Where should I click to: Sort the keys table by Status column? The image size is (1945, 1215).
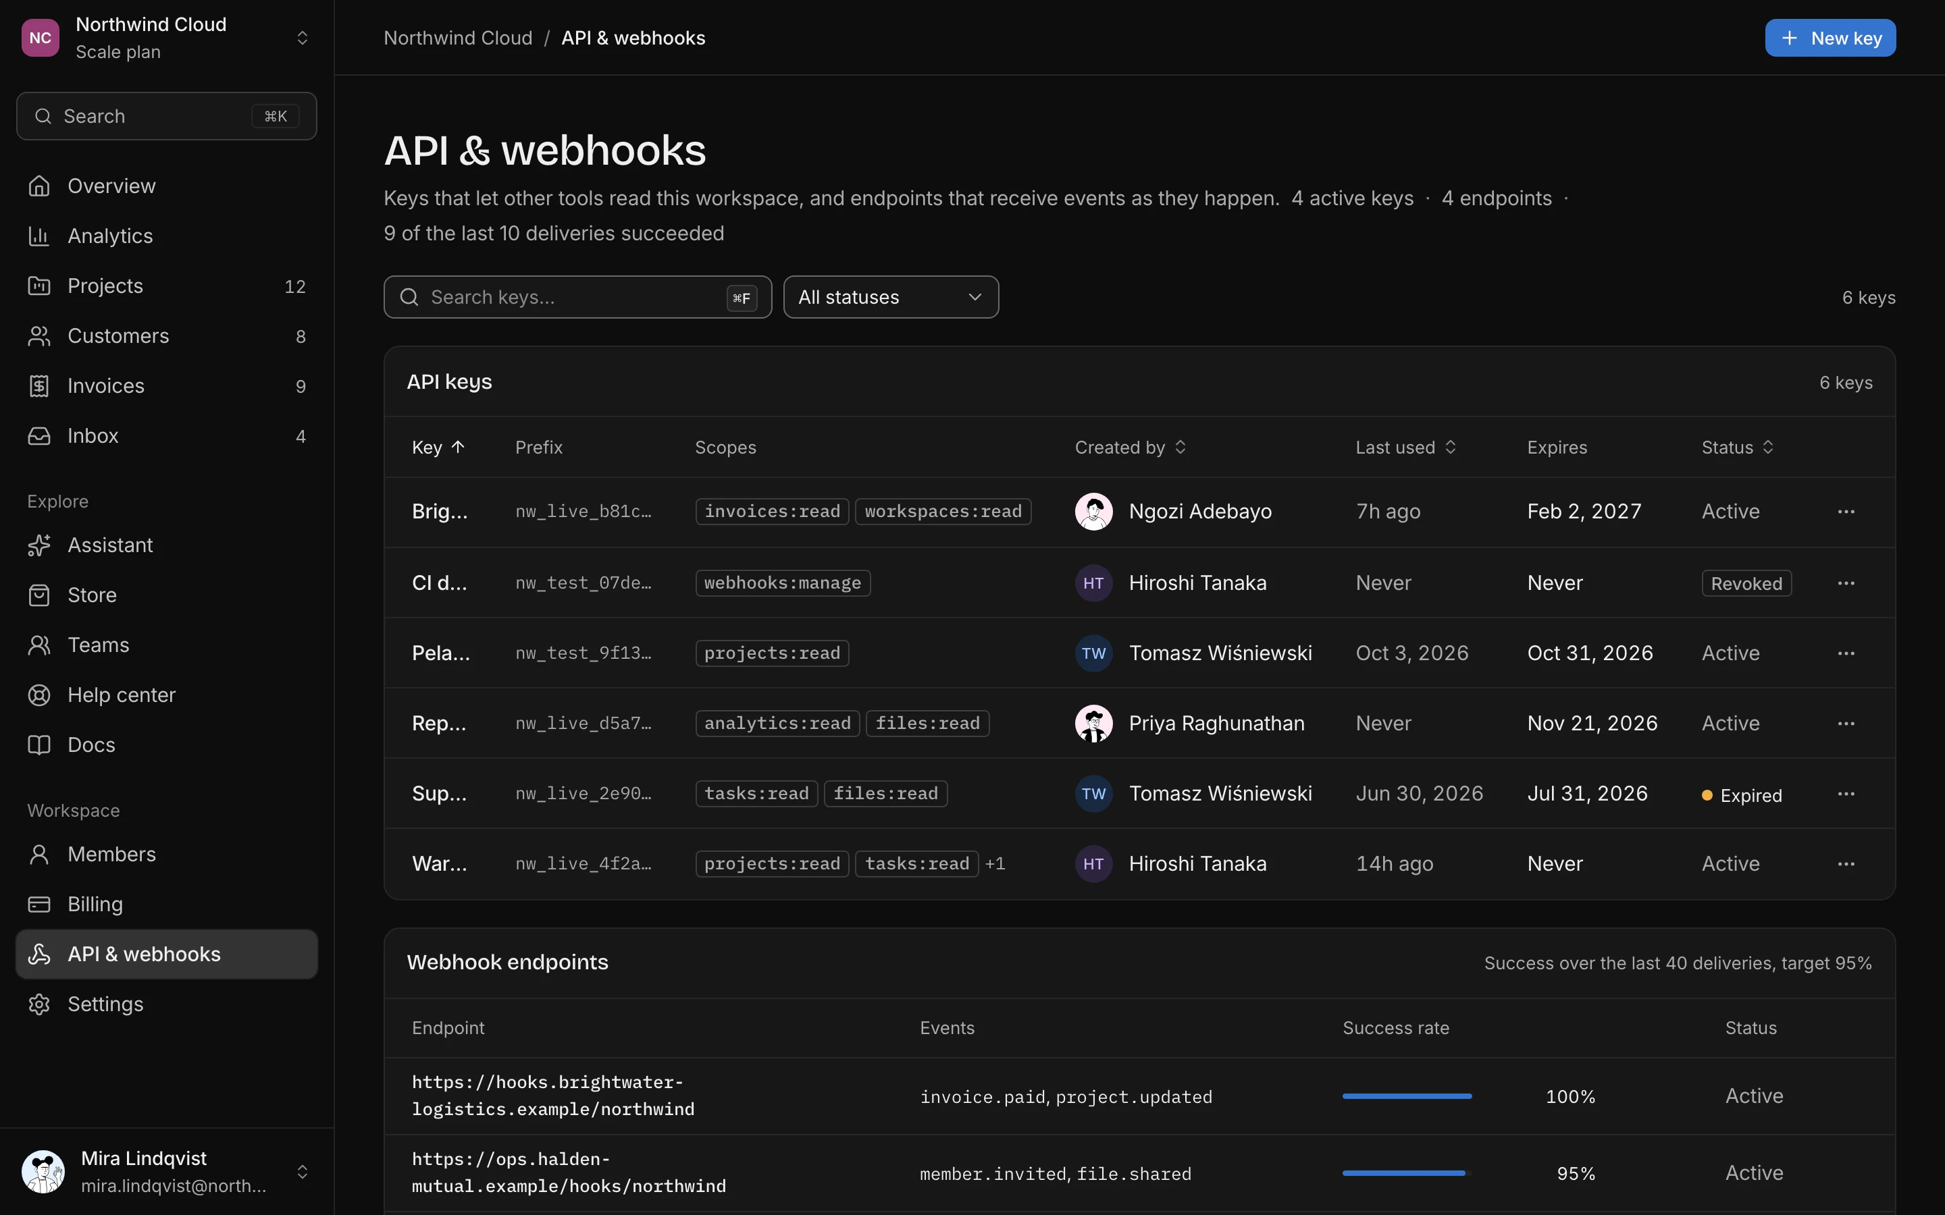(1738, 448)
